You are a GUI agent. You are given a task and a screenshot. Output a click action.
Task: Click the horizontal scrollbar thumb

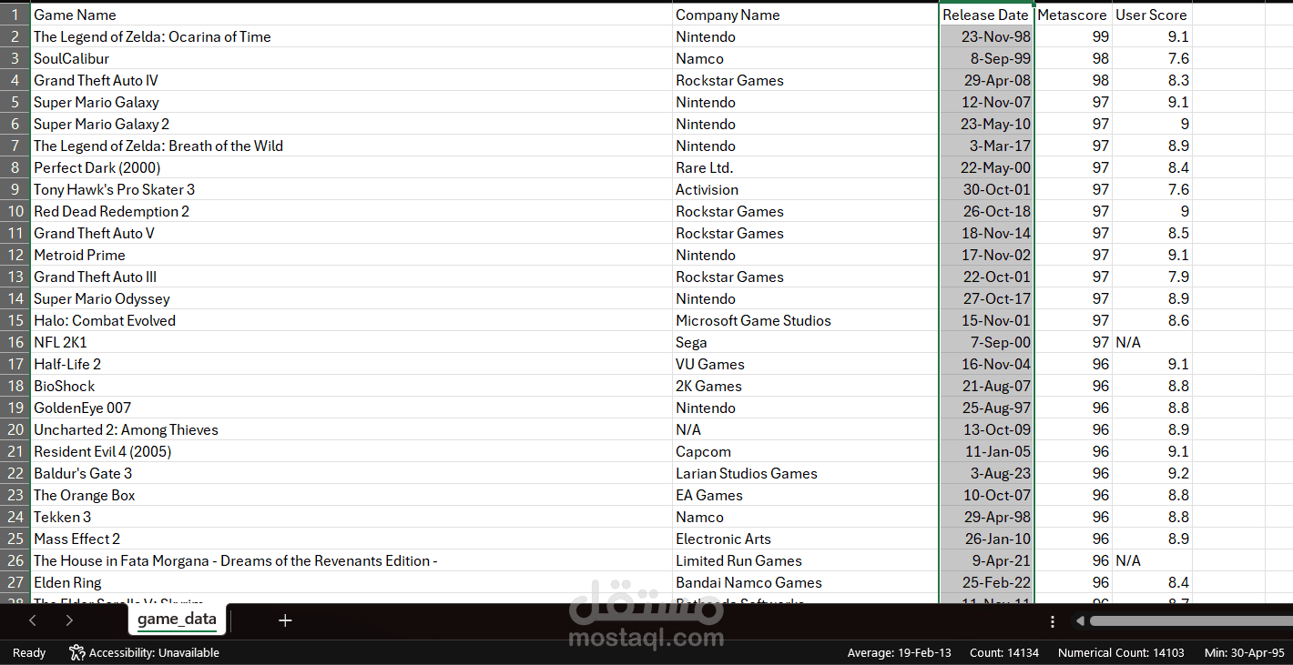pyautogui.click(x=1191, y=621)
